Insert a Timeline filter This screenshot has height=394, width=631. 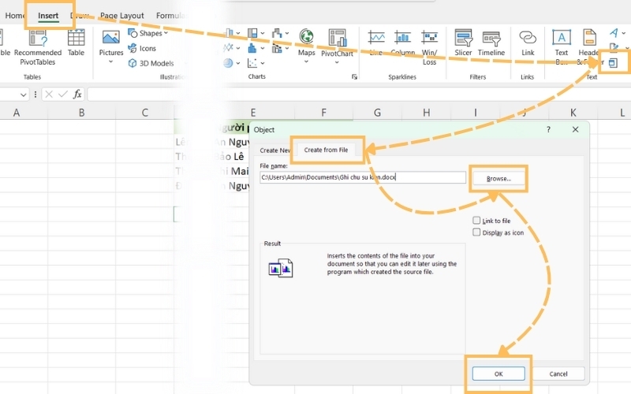491,43
